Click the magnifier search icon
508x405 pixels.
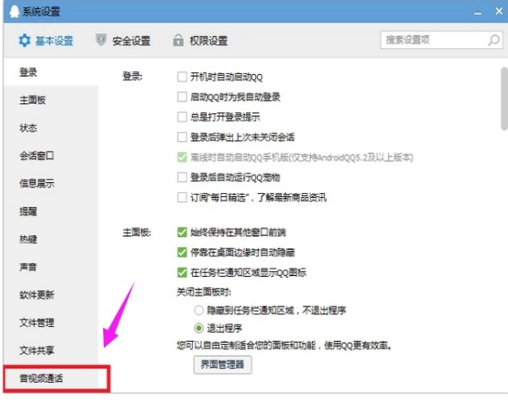tap(493, 40)
